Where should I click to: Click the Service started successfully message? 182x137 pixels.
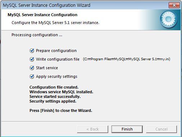[x=55, y=96]
